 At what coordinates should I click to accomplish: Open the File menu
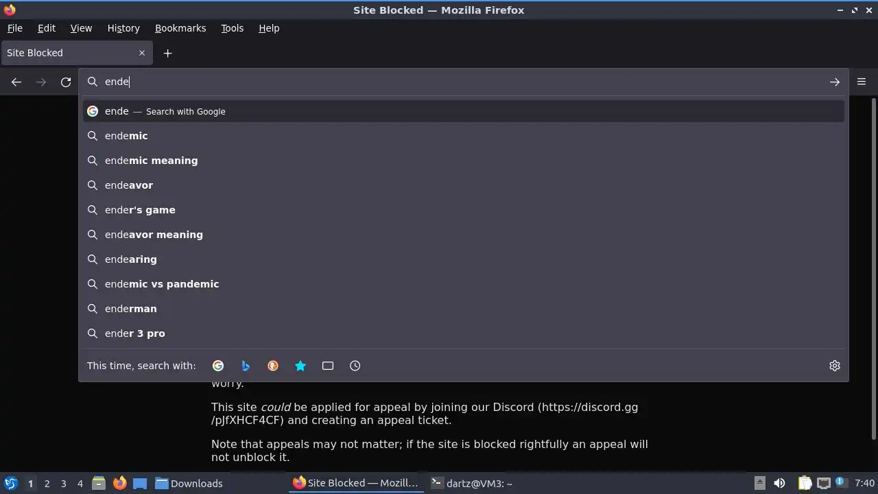[14, 28]
